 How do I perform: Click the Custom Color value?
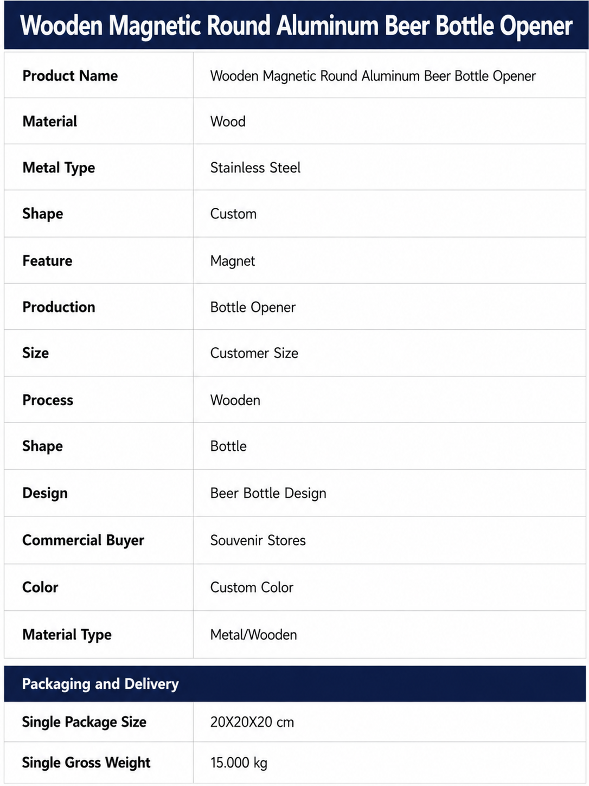click(252, 587)
